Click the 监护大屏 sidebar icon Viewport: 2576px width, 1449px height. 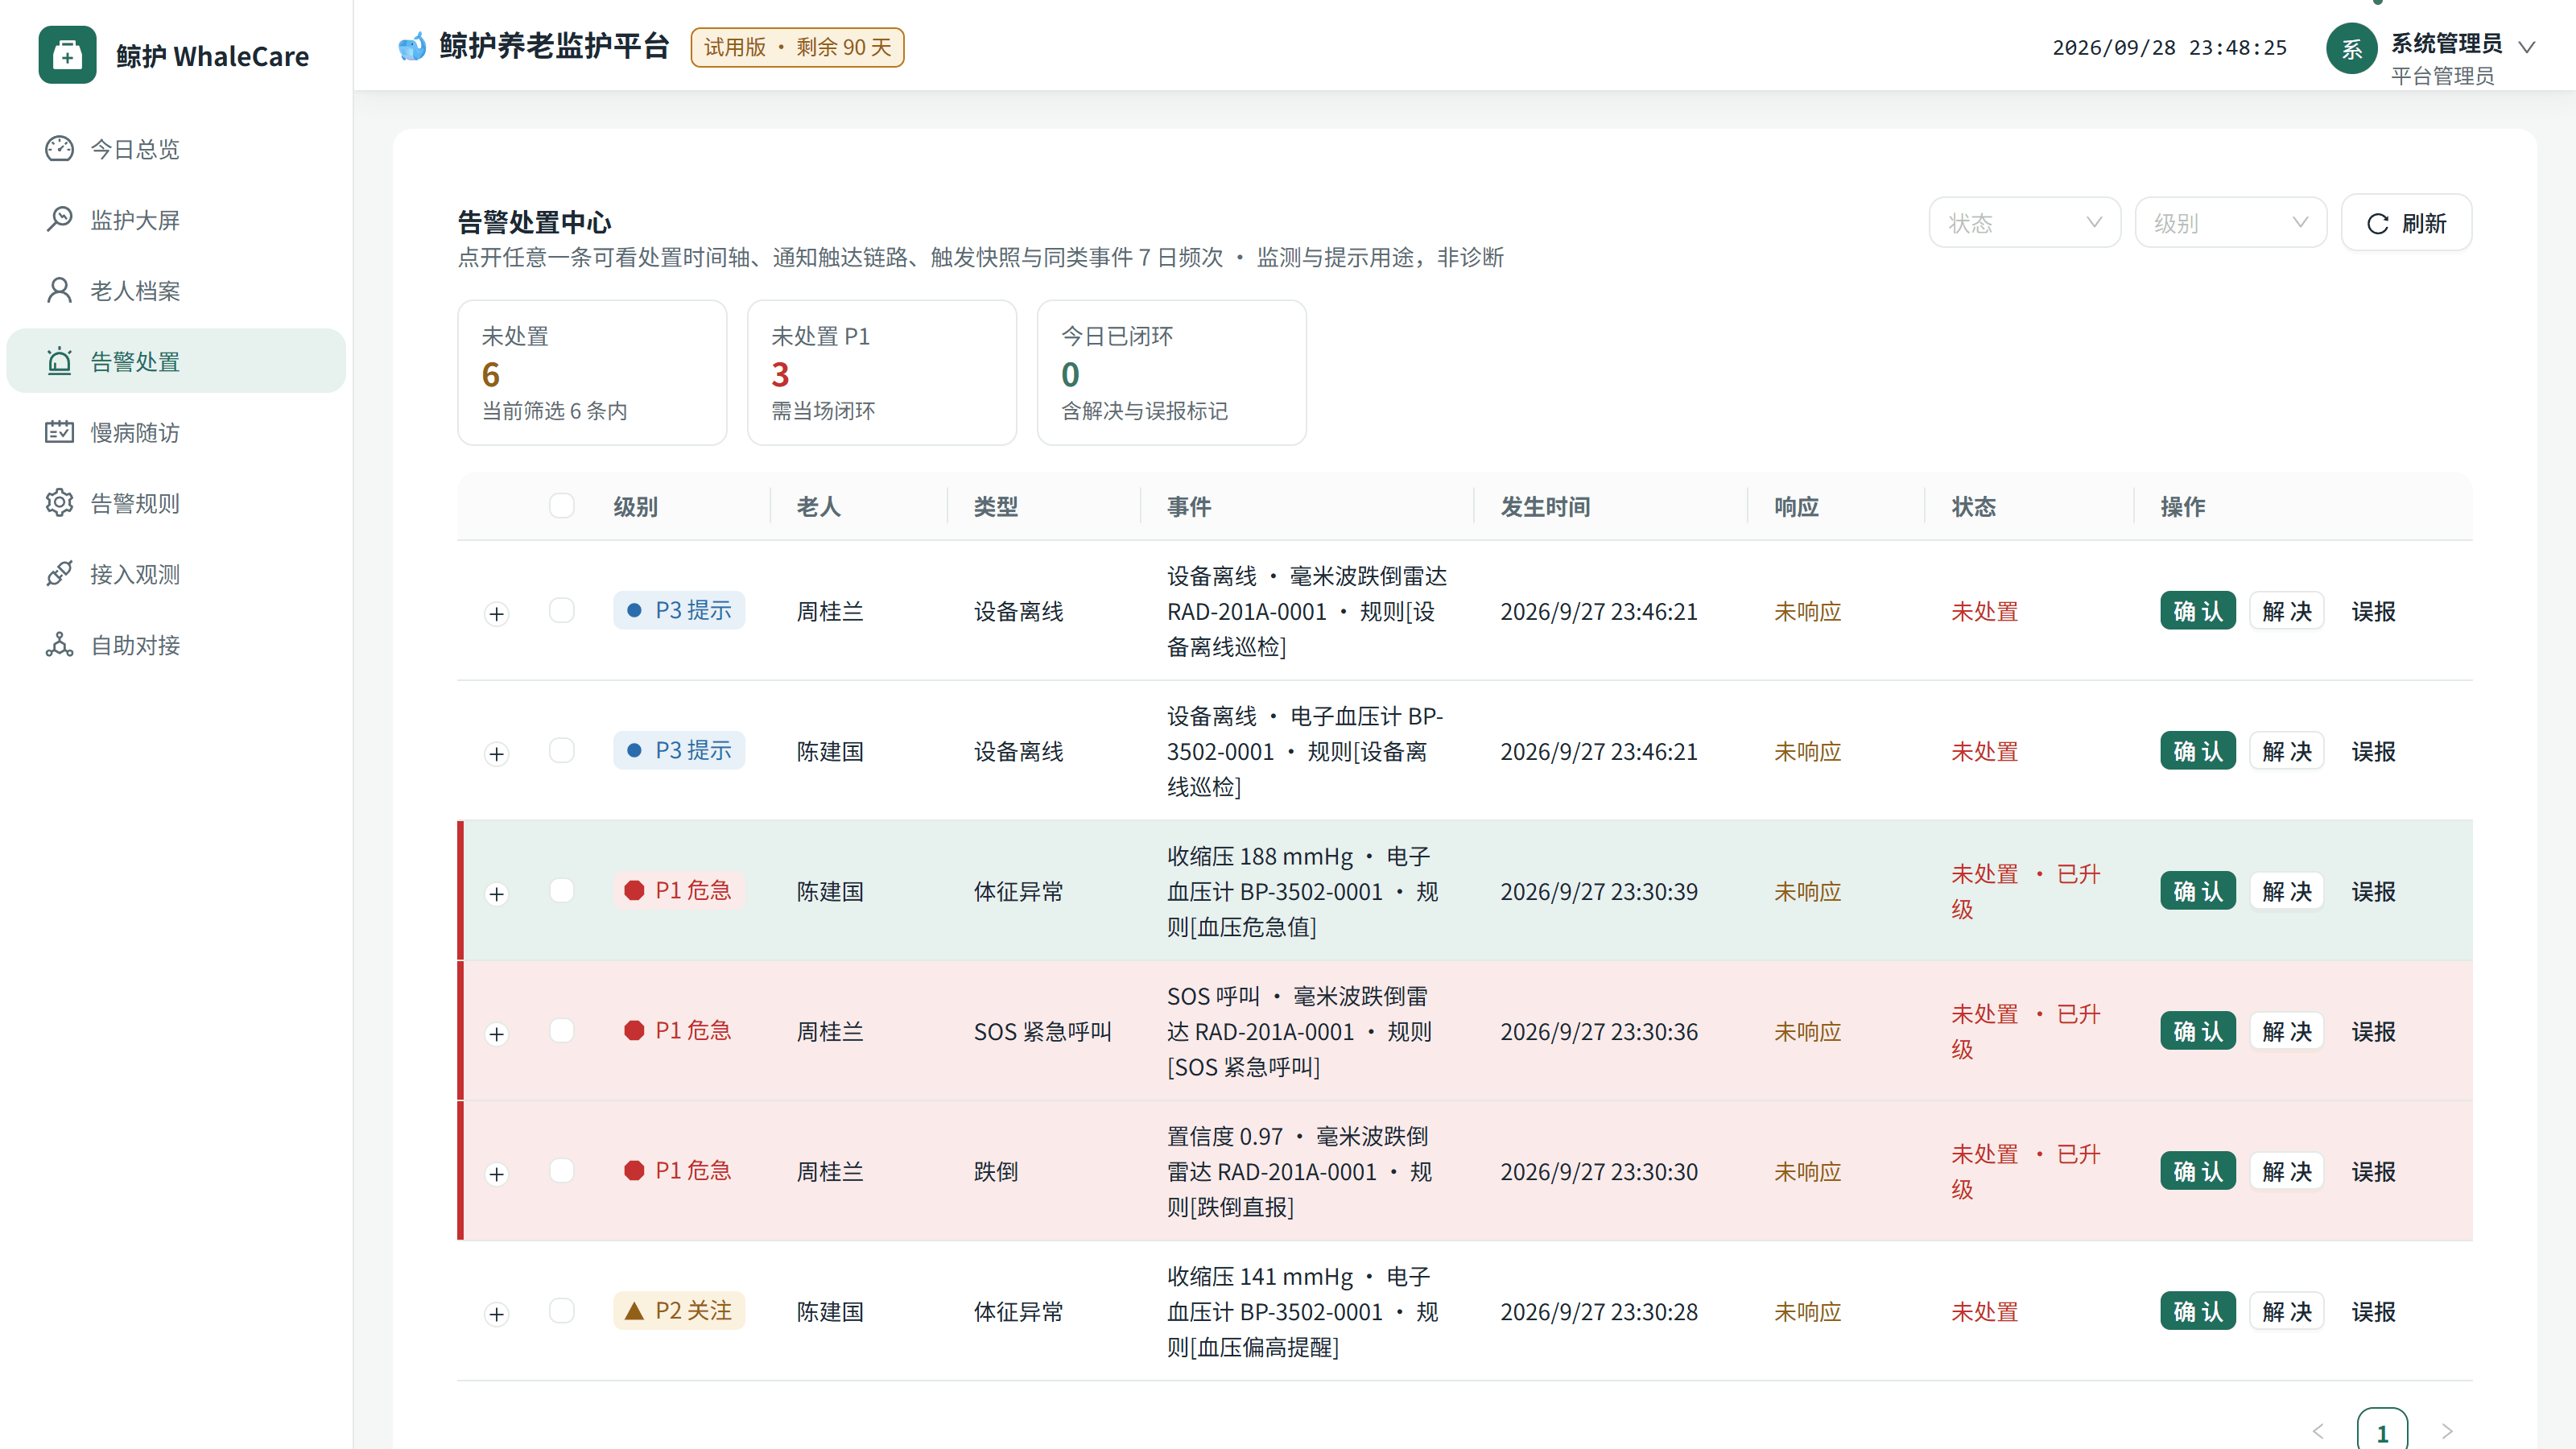pos(59,220)
